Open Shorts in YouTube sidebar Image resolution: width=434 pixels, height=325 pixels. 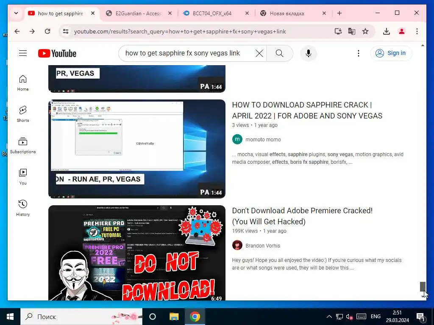point(23,114)
